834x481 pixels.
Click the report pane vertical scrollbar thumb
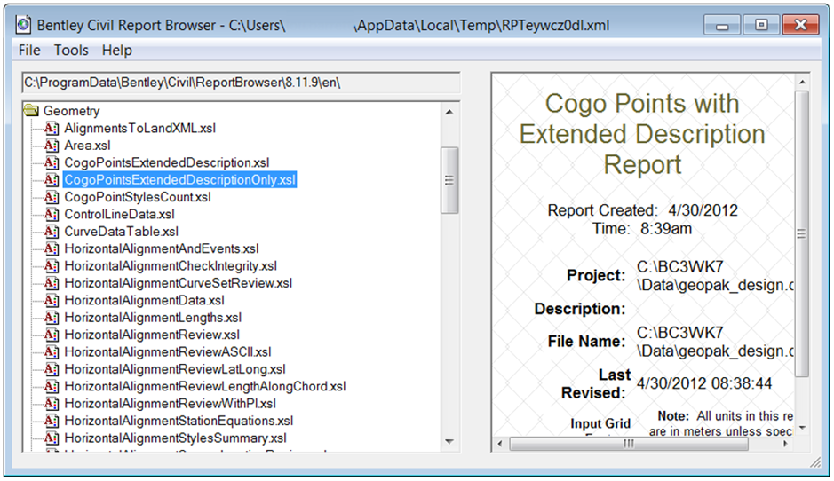coord(802,234)
